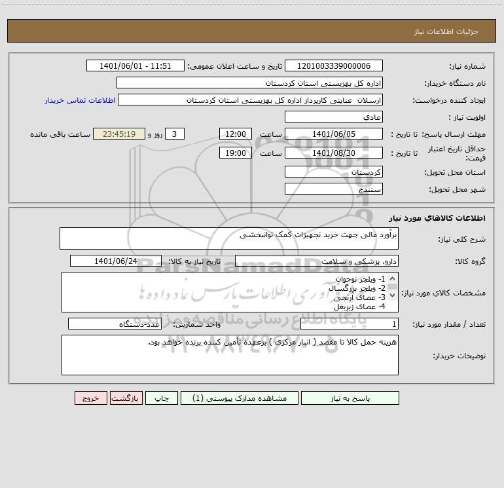
Task: Click the label 'تاریخ و ساعت اعلان عمومی:'
Action: (234, 66)
